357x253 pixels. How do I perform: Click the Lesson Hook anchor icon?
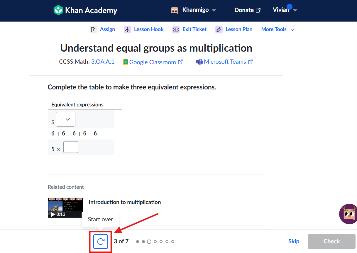click(x=127, y=30)
